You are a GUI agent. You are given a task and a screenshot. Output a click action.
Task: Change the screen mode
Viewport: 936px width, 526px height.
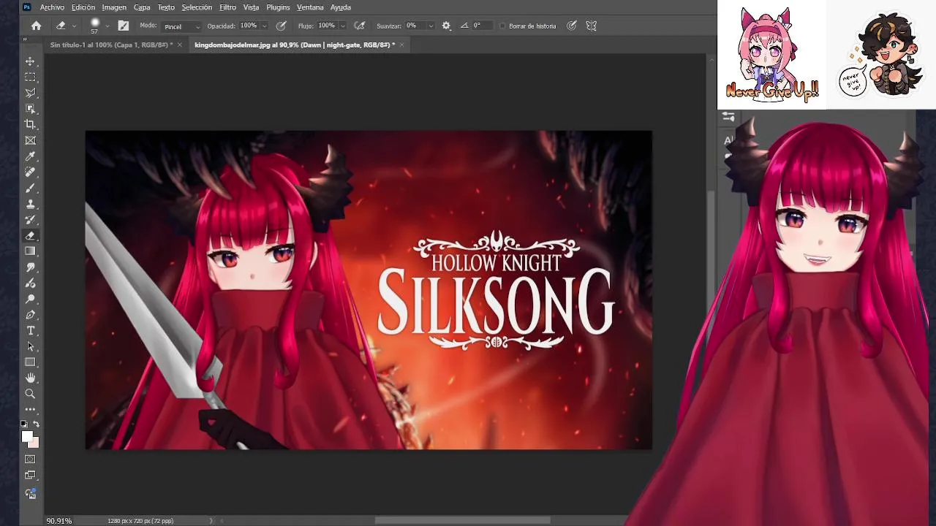pos(30,475)
